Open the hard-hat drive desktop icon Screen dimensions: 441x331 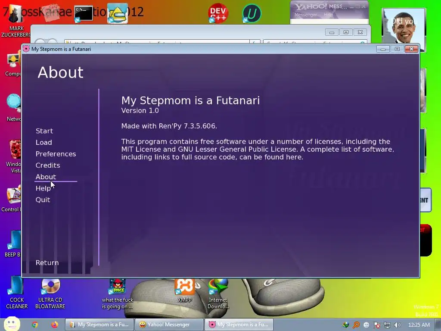click(118, 13)
